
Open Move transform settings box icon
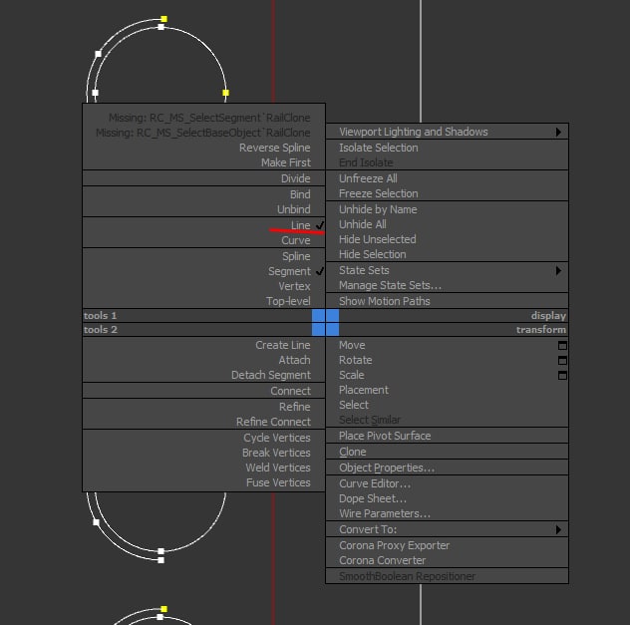(x=562, y=346)
